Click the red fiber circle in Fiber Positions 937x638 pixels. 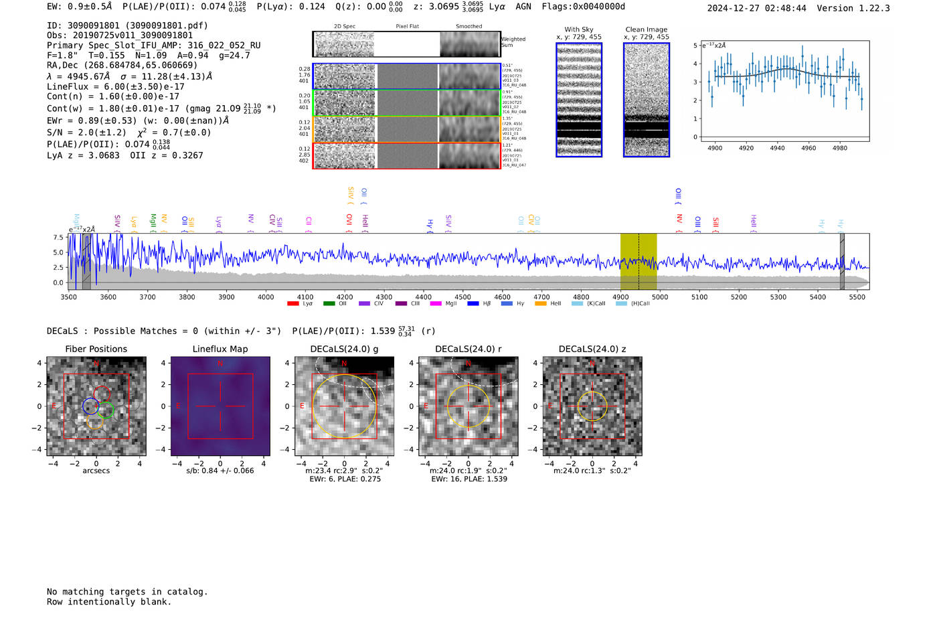point(102,394)
